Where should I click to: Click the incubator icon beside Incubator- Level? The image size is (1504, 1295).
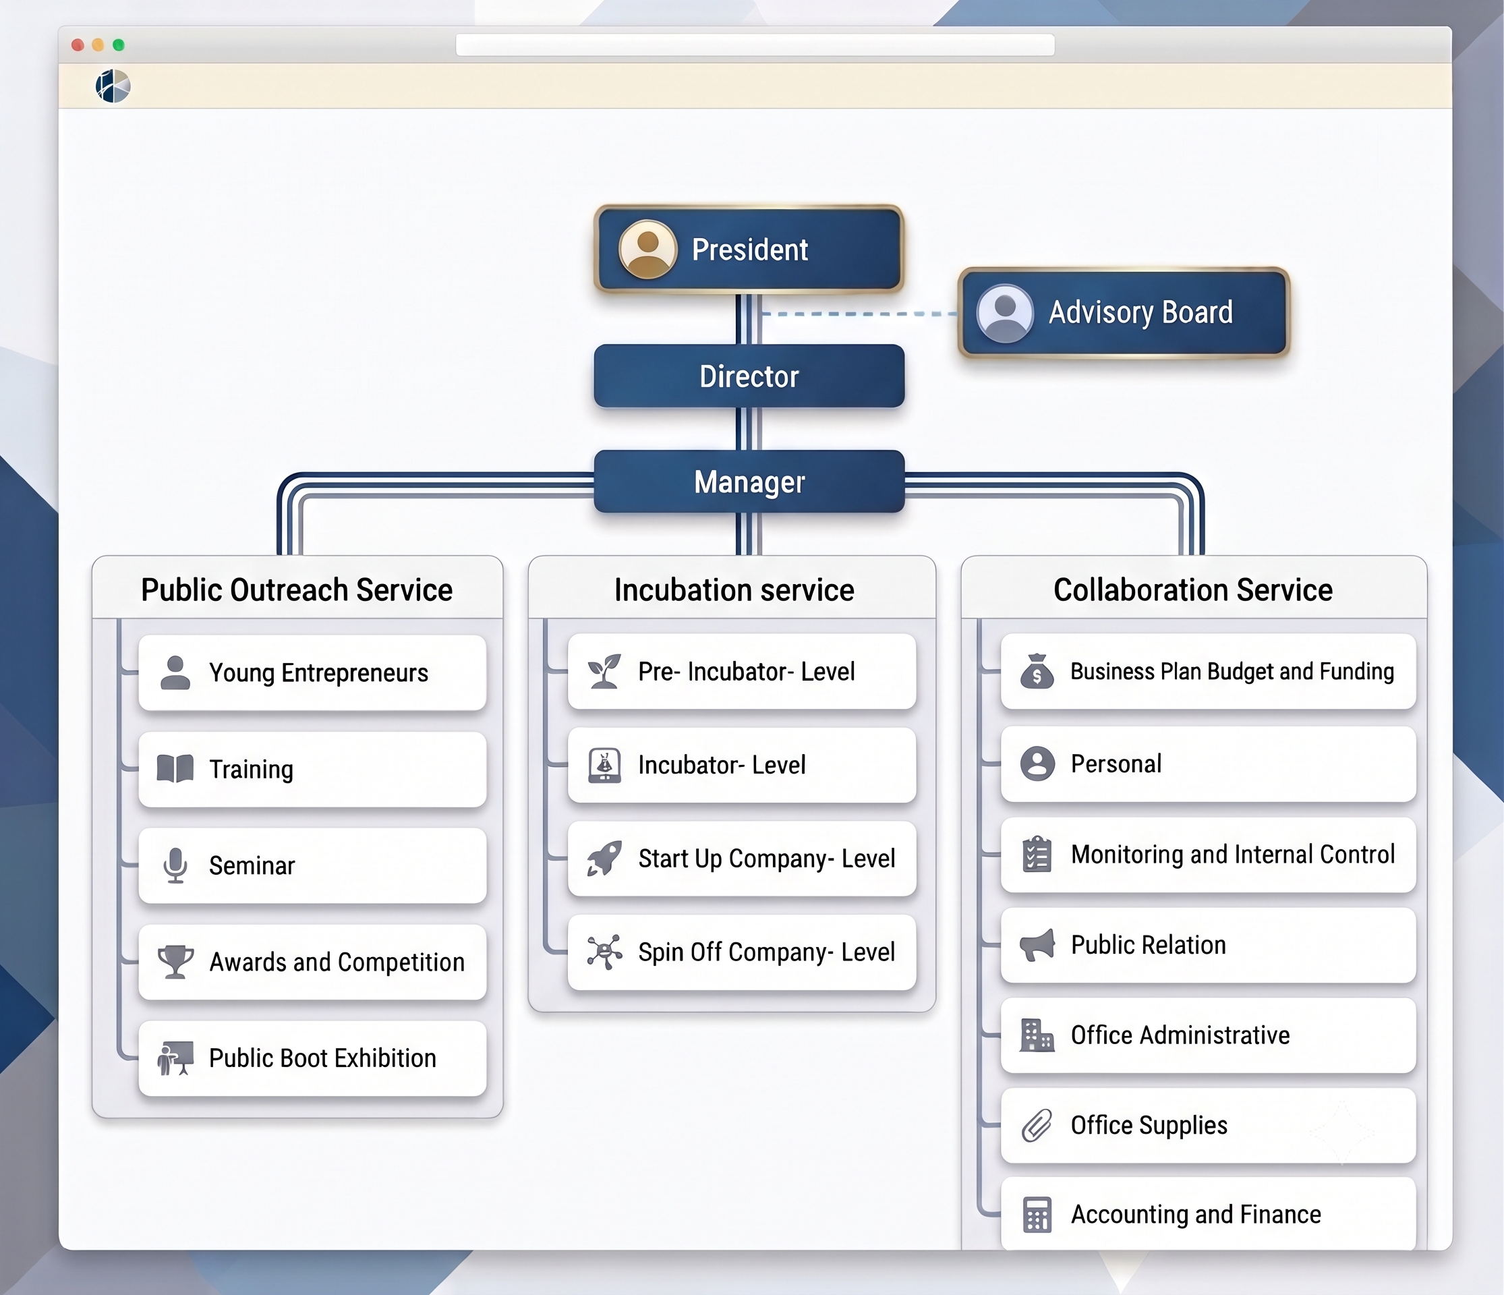point(604,765)
